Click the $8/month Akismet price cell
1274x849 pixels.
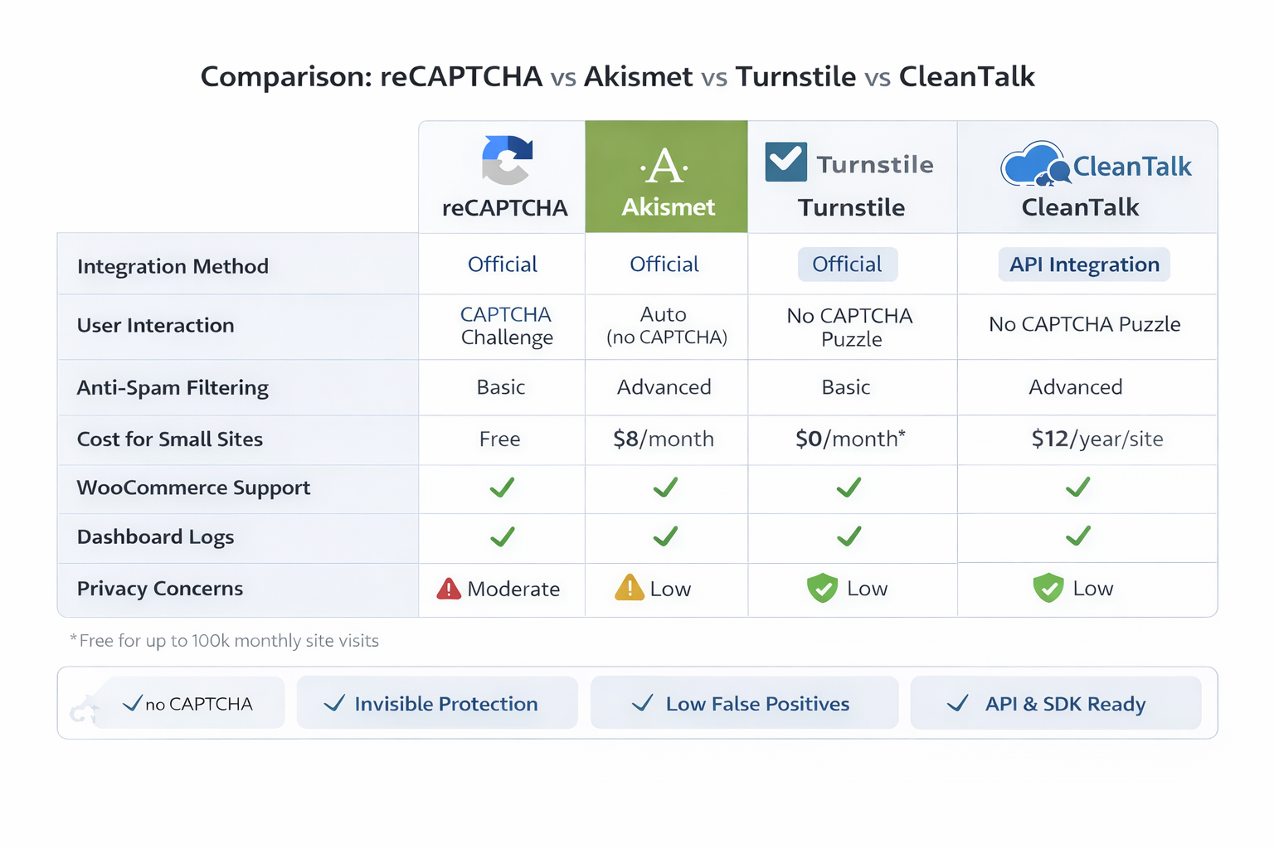pos(664,439)
